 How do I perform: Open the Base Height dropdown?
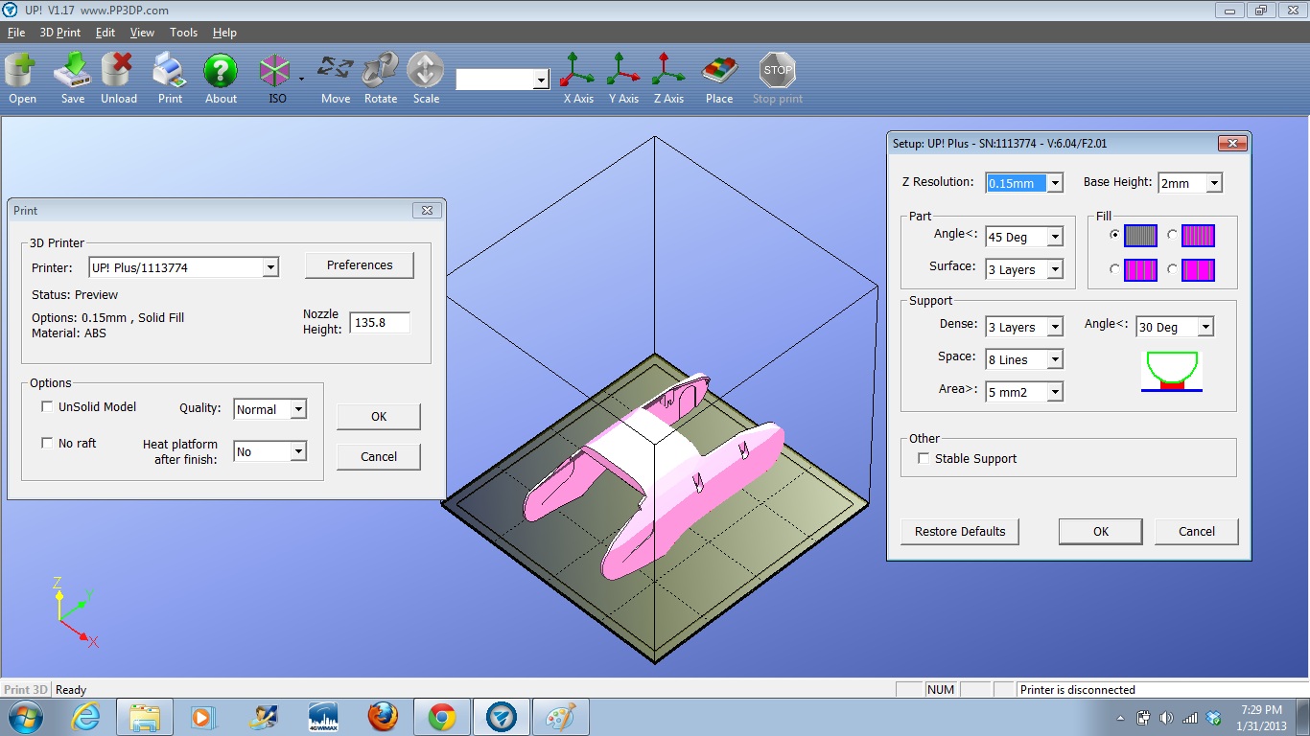[x=1214, y=183]
